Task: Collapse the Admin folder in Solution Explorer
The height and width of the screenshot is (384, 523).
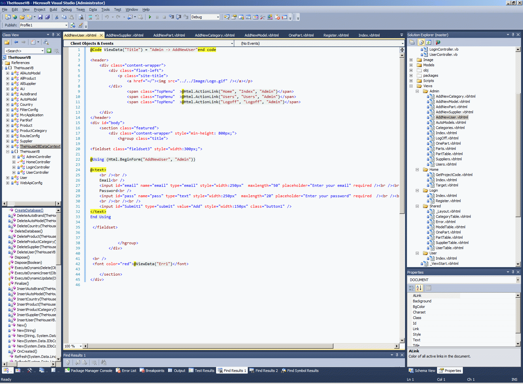Action: click(x=417, y=91)
